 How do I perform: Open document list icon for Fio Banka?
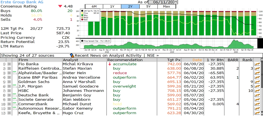[x=9, y=64]
